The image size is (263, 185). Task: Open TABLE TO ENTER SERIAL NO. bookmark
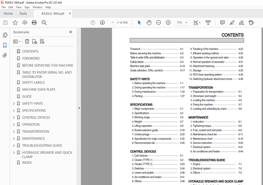pyautogui.click(x=47, y=75)
